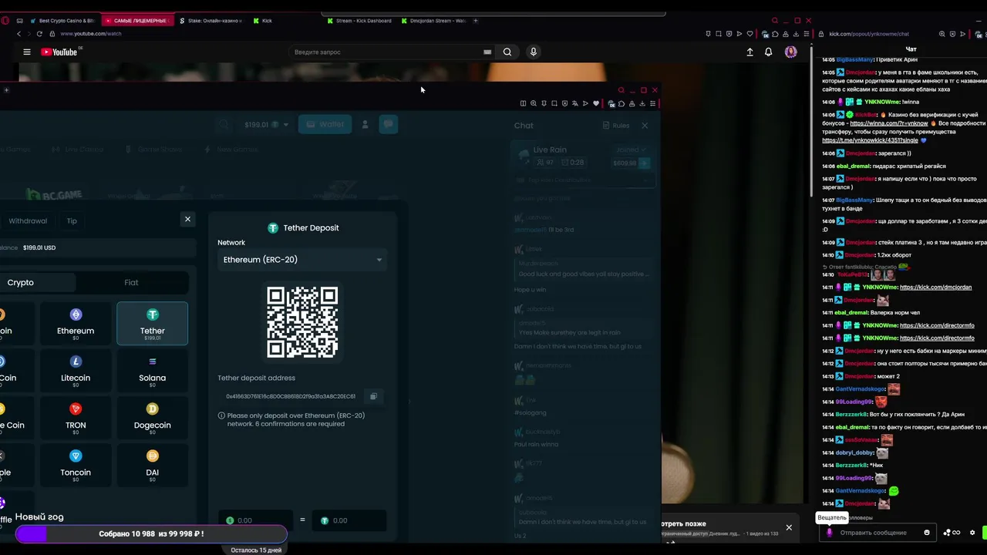
Task: Open the kick.com/dmcjordan chat link
Action: 935,288
